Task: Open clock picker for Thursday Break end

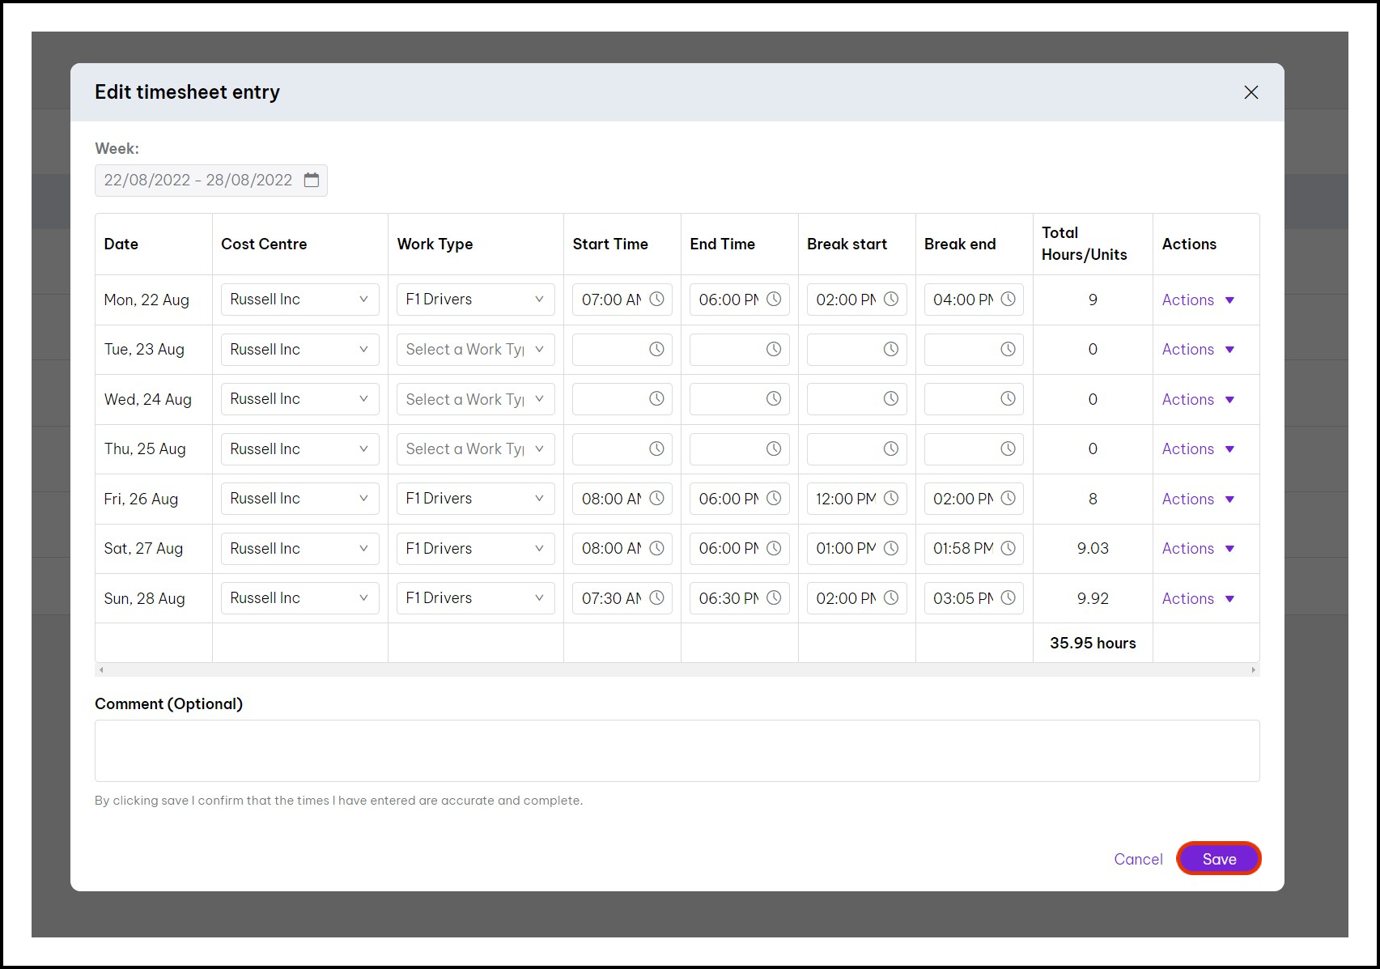Action: [x=1008, y=448]
